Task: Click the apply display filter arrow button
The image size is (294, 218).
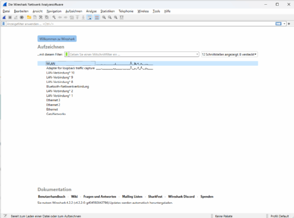Action: point(278,24)
